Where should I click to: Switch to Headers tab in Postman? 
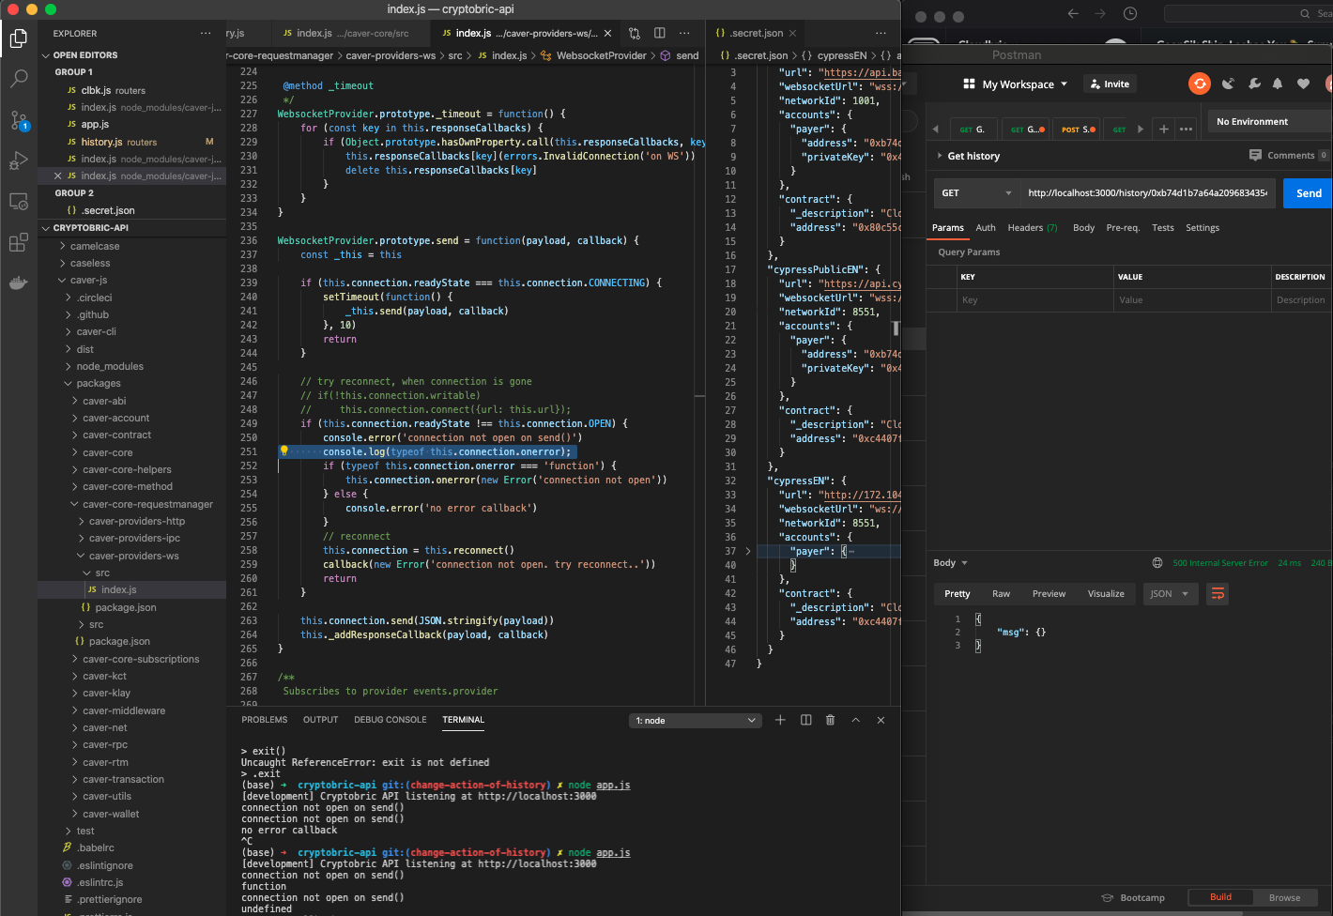point(1031,228)
